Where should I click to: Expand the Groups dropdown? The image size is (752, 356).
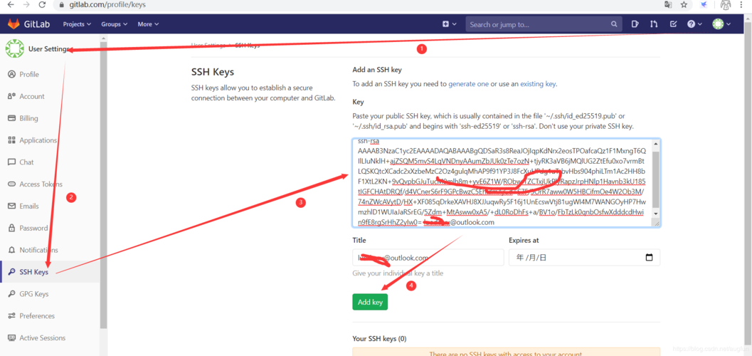pyautogui.click(x=114, y=24)
